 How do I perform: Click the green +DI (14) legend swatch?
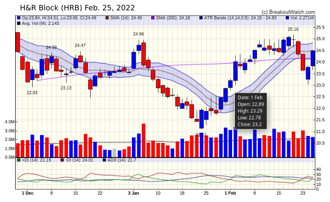pos(19,160)
